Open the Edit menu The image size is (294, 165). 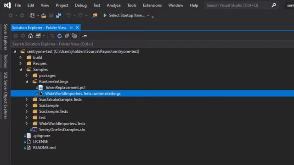click(31, 5)
